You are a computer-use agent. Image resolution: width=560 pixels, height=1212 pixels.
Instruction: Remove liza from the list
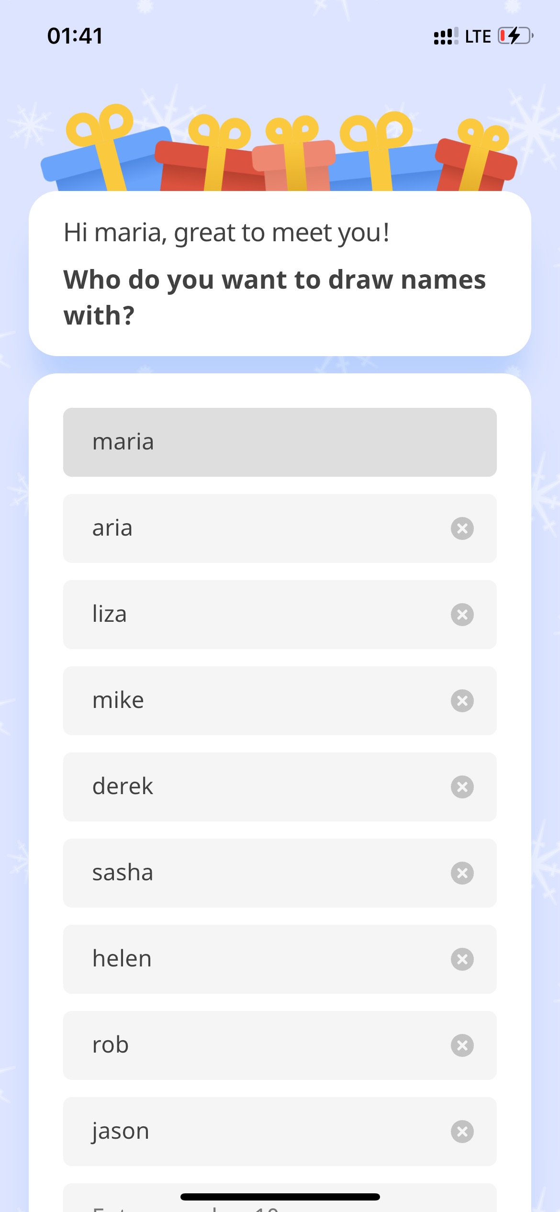point(462,614)
